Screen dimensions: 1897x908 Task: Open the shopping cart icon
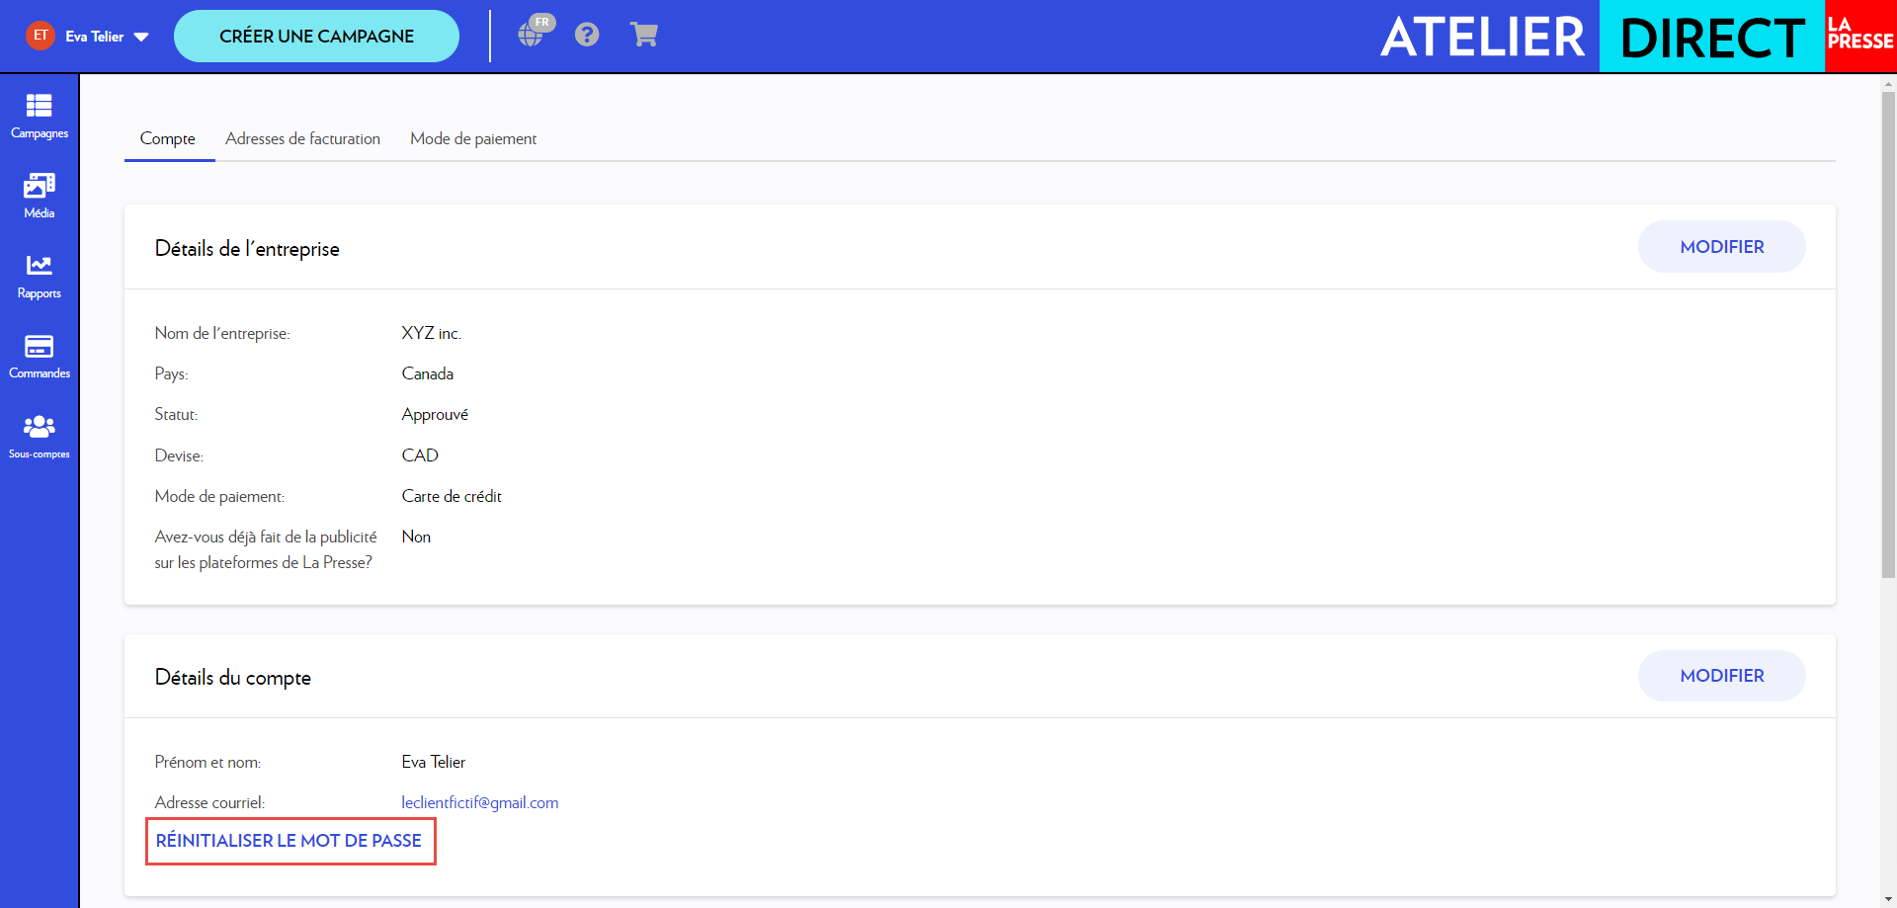click(644, 35)
